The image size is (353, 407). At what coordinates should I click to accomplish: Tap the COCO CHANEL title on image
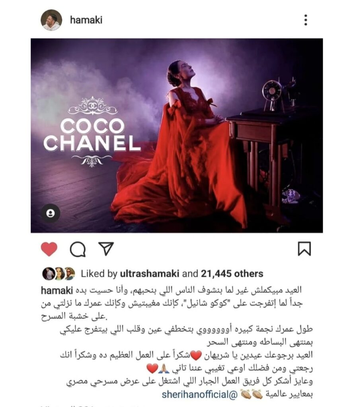pyautogui.click(x=92, y=135)
